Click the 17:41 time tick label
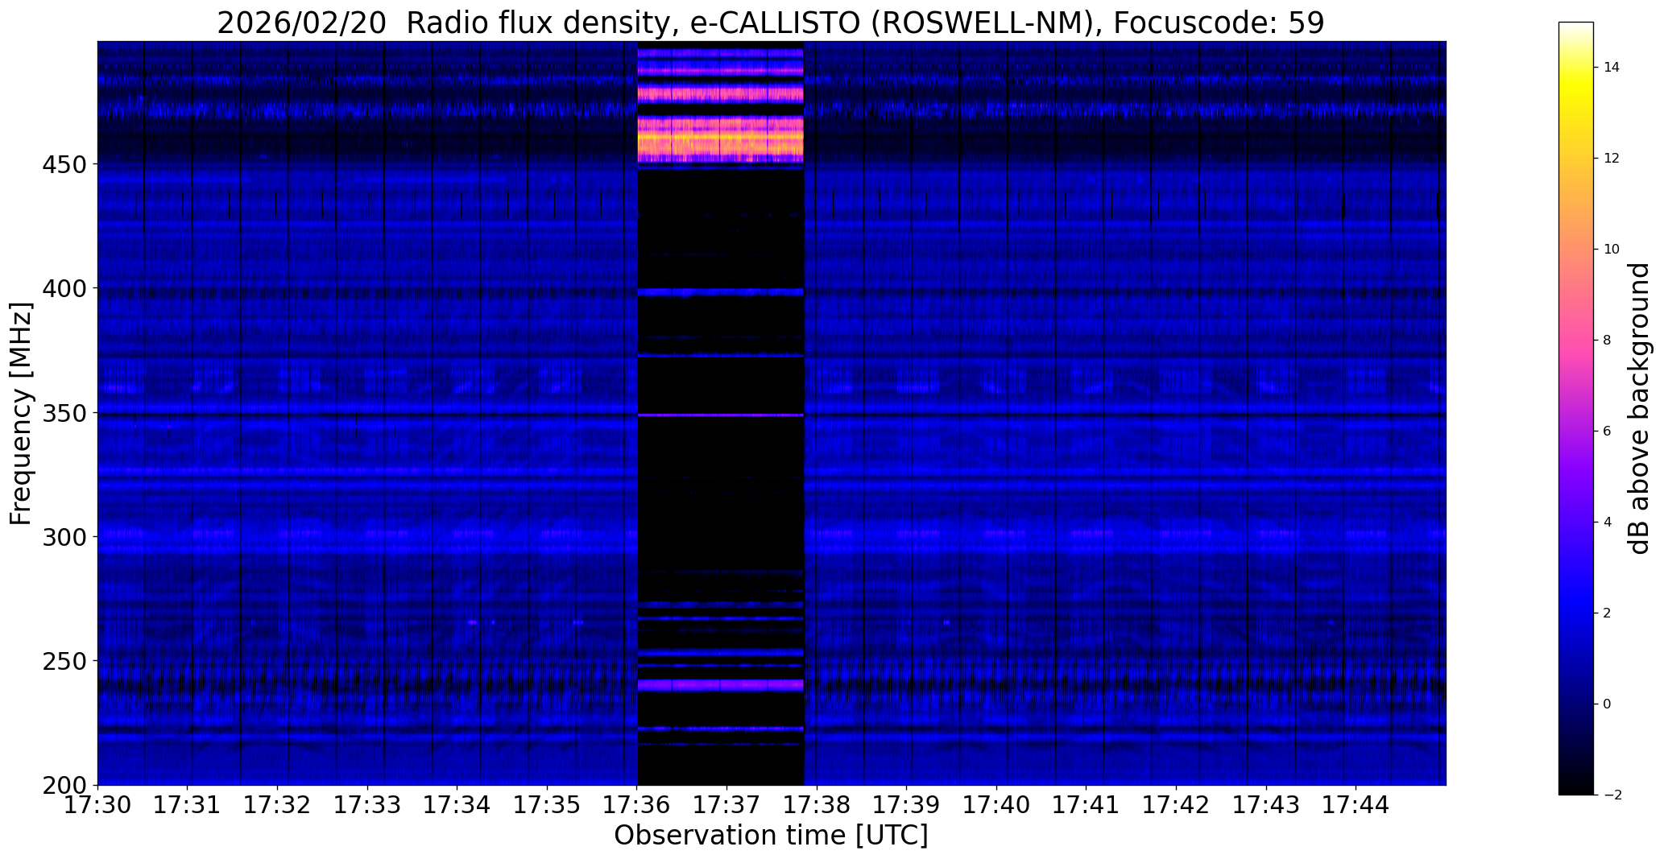 coord(1087,805)
